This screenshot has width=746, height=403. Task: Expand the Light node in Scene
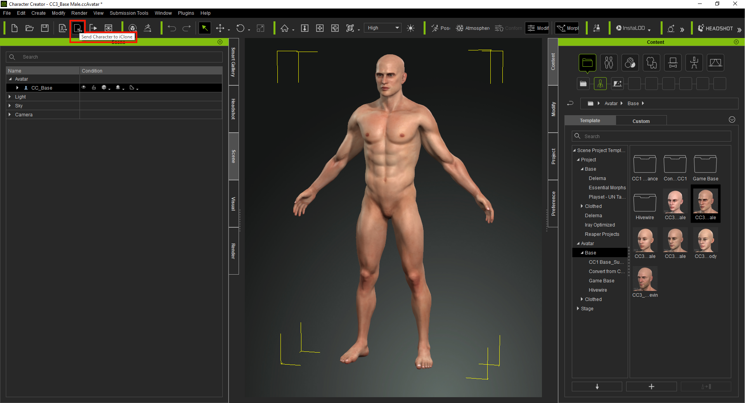pos(10,97)
